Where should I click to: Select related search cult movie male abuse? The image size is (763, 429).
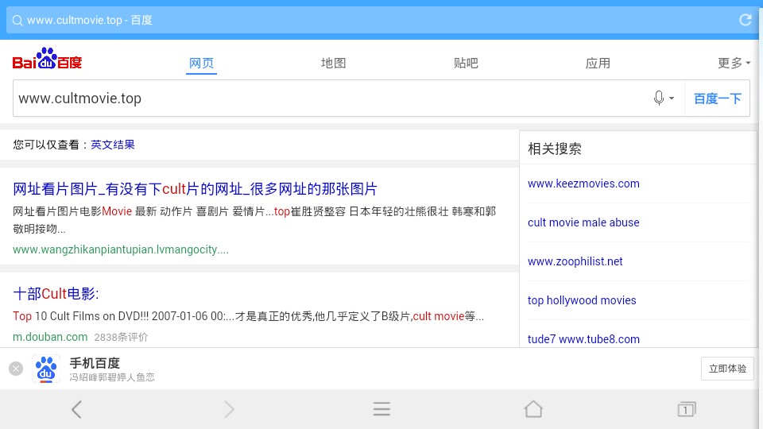point(583,222)
